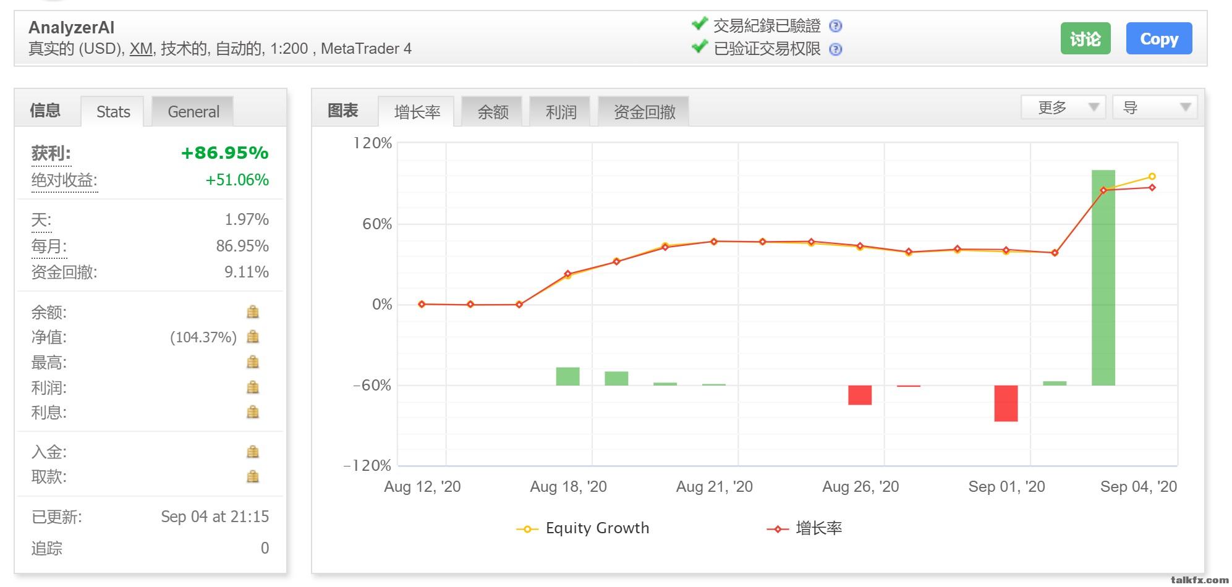Click the 每月 label
Image resolution: width=1232 pixels, height=587 pixels.
point(49,246)
